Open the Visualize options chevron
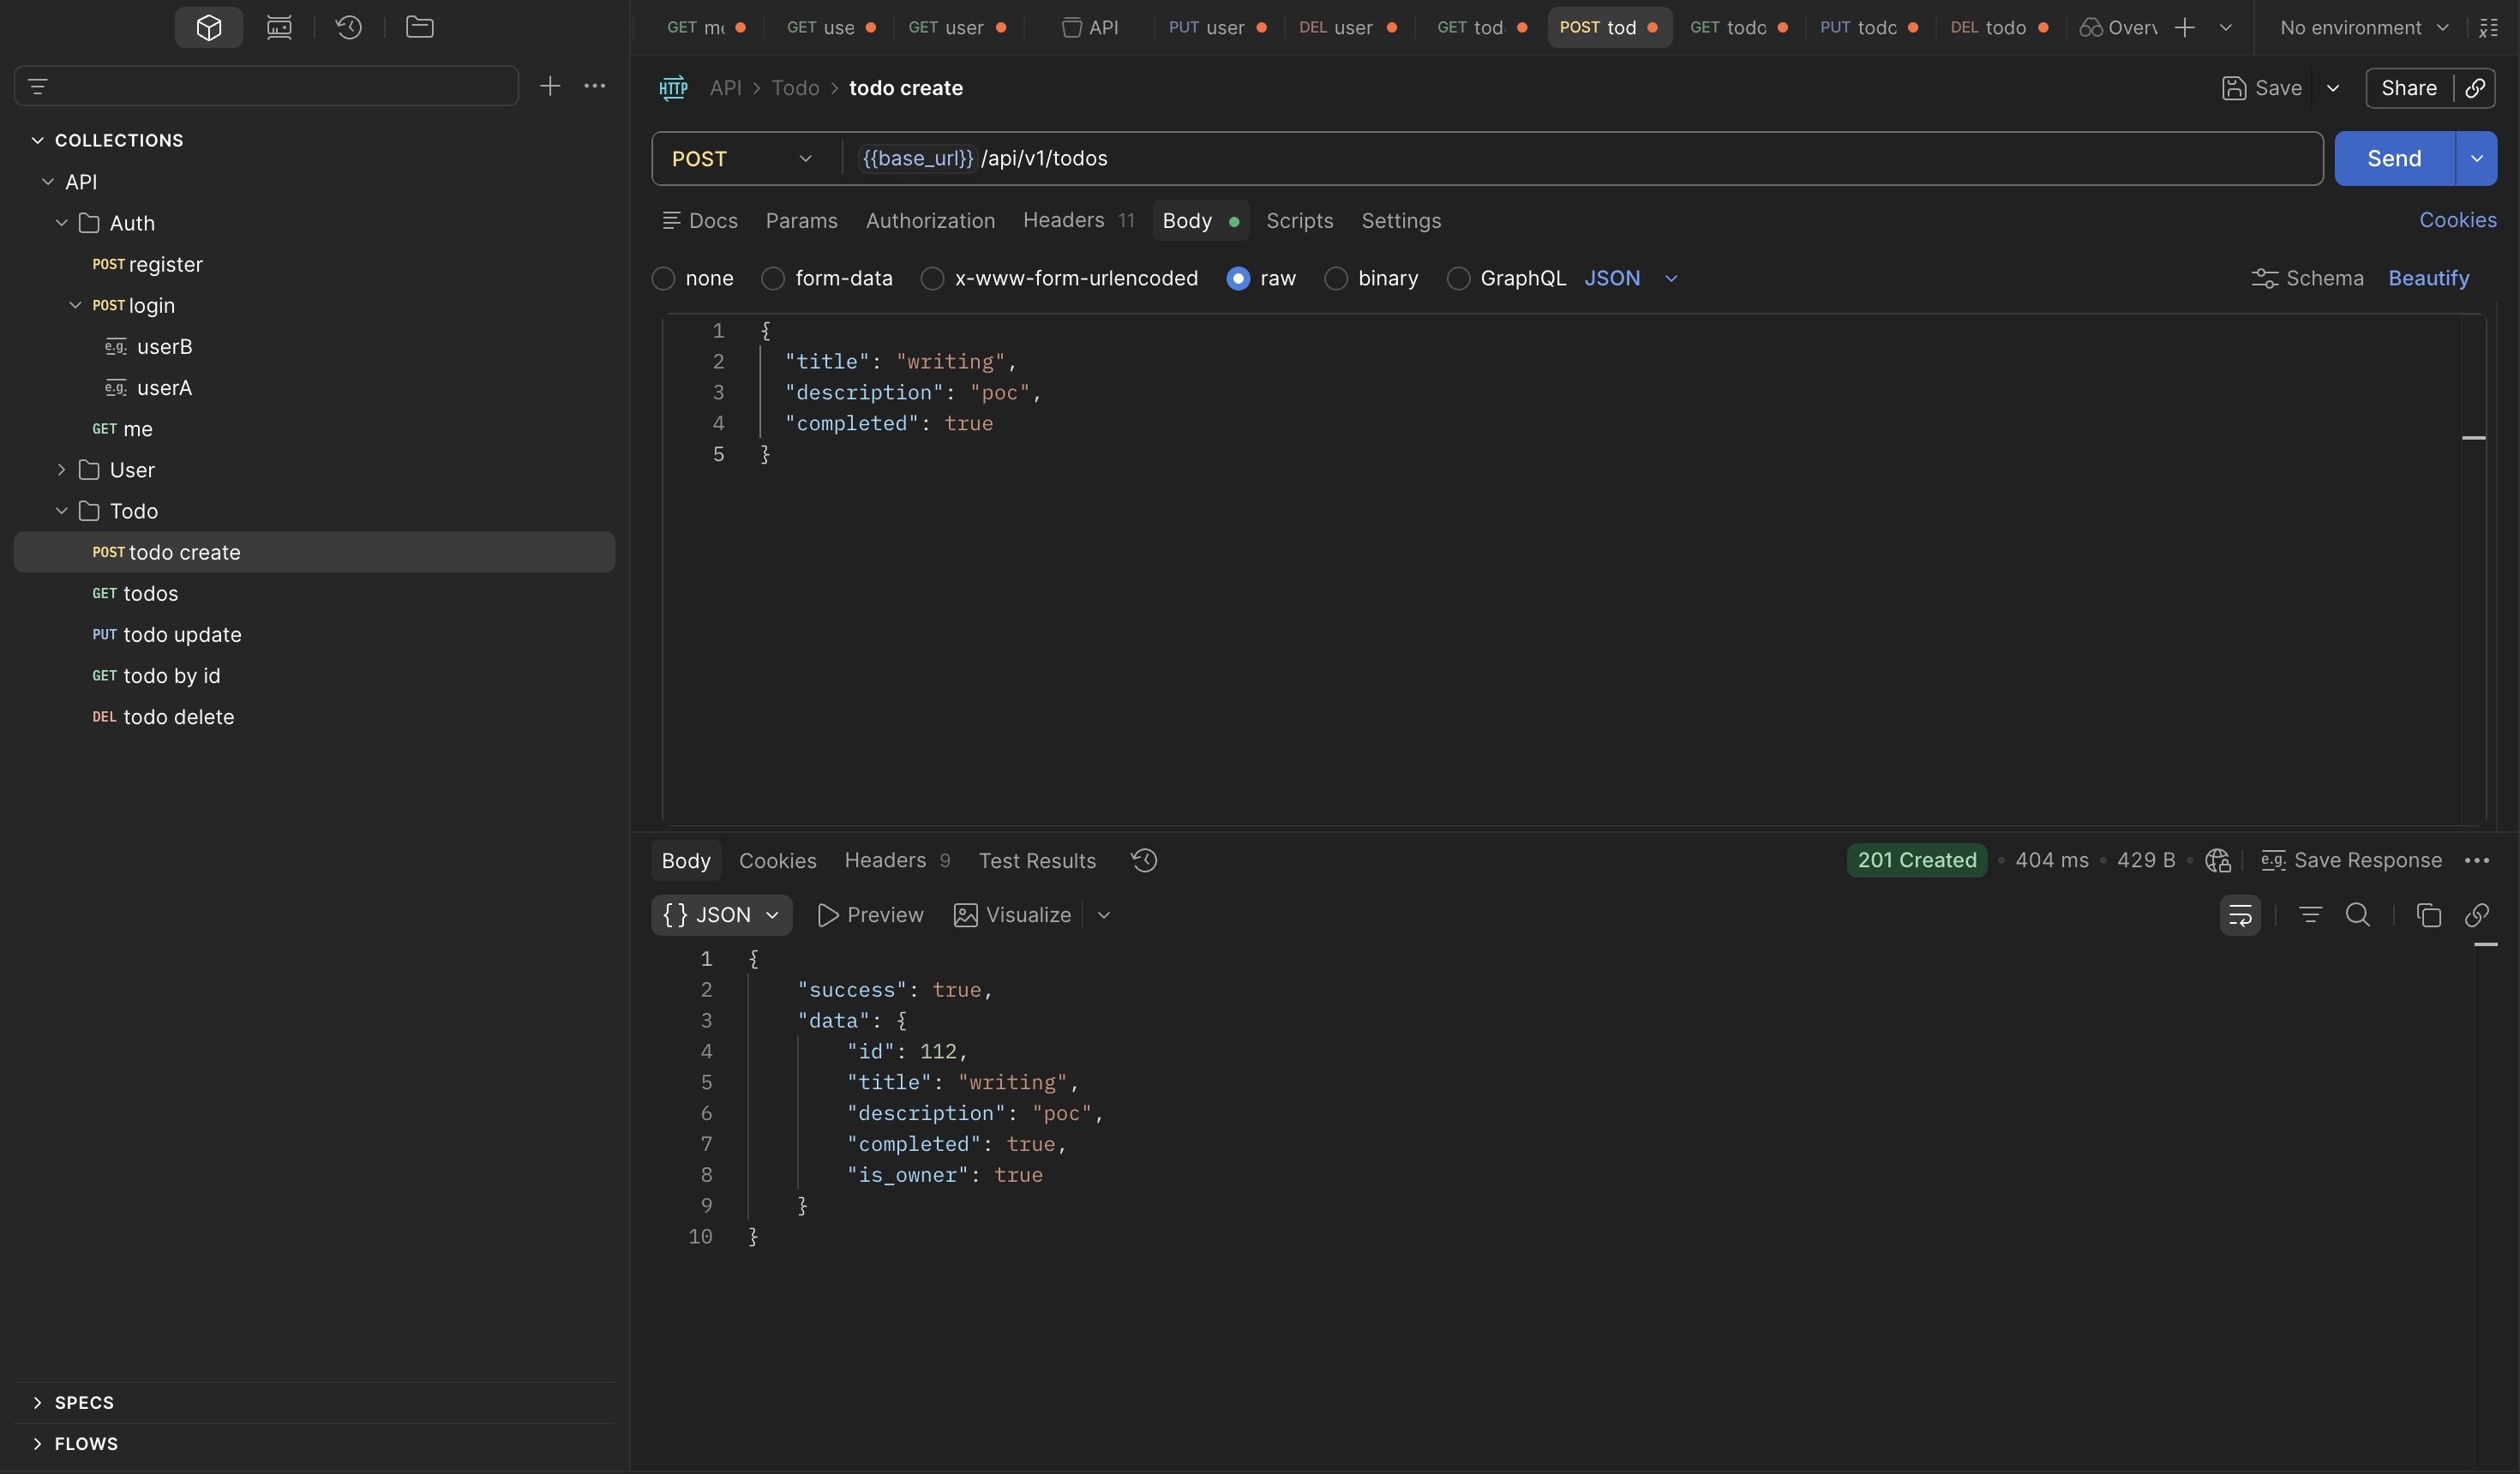This screenshot has height=1474, width=2520. (x=1104, y=915)
